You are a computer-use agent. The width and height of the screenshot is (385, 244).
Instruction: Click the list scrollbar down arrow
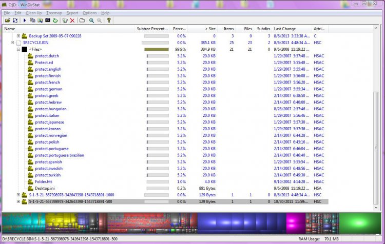point(376,208)
